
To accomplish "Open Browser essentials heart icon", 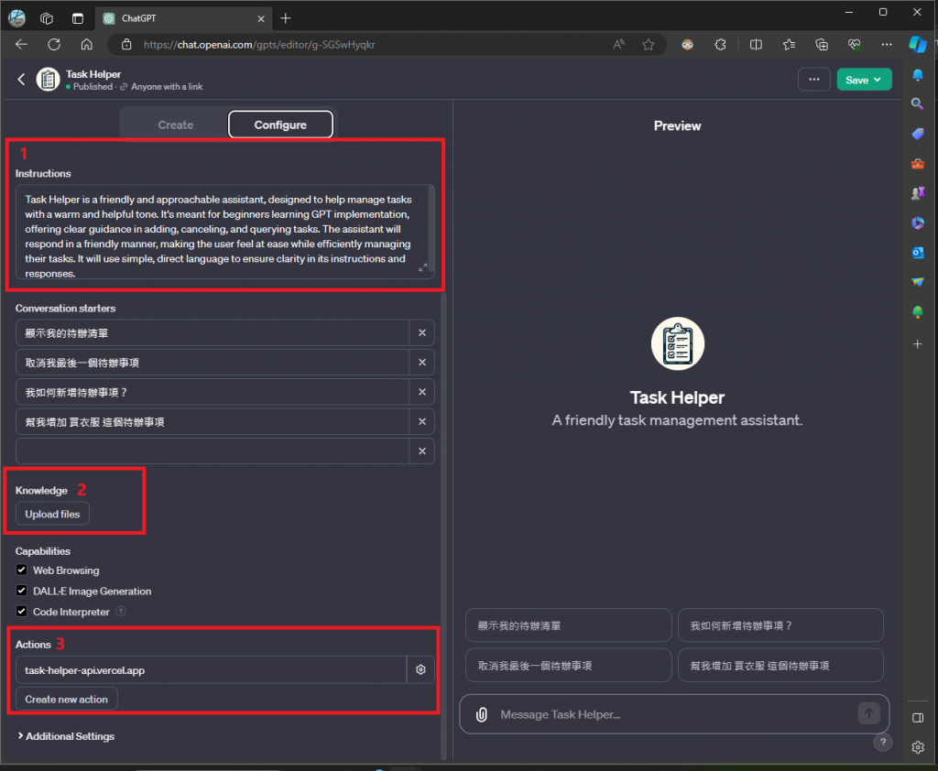I will point(855,44).
